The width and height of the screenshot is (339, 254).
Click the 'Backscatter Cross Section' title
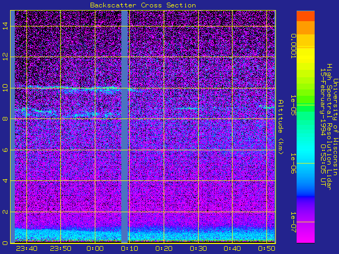143,5
